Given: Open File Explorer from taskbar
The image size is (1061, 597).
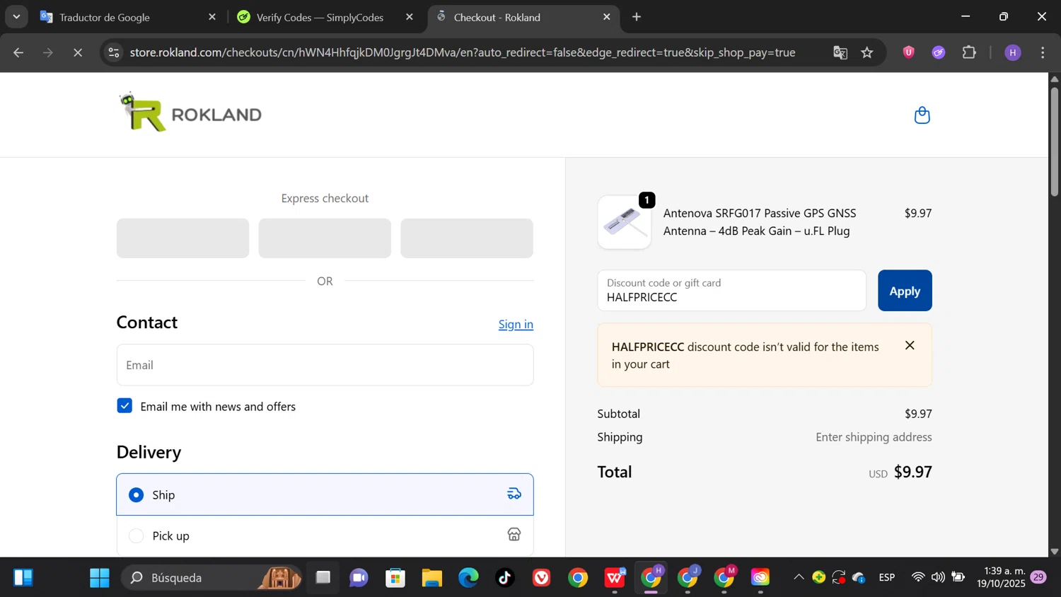Looking at the screenshot, I should 431,578.
